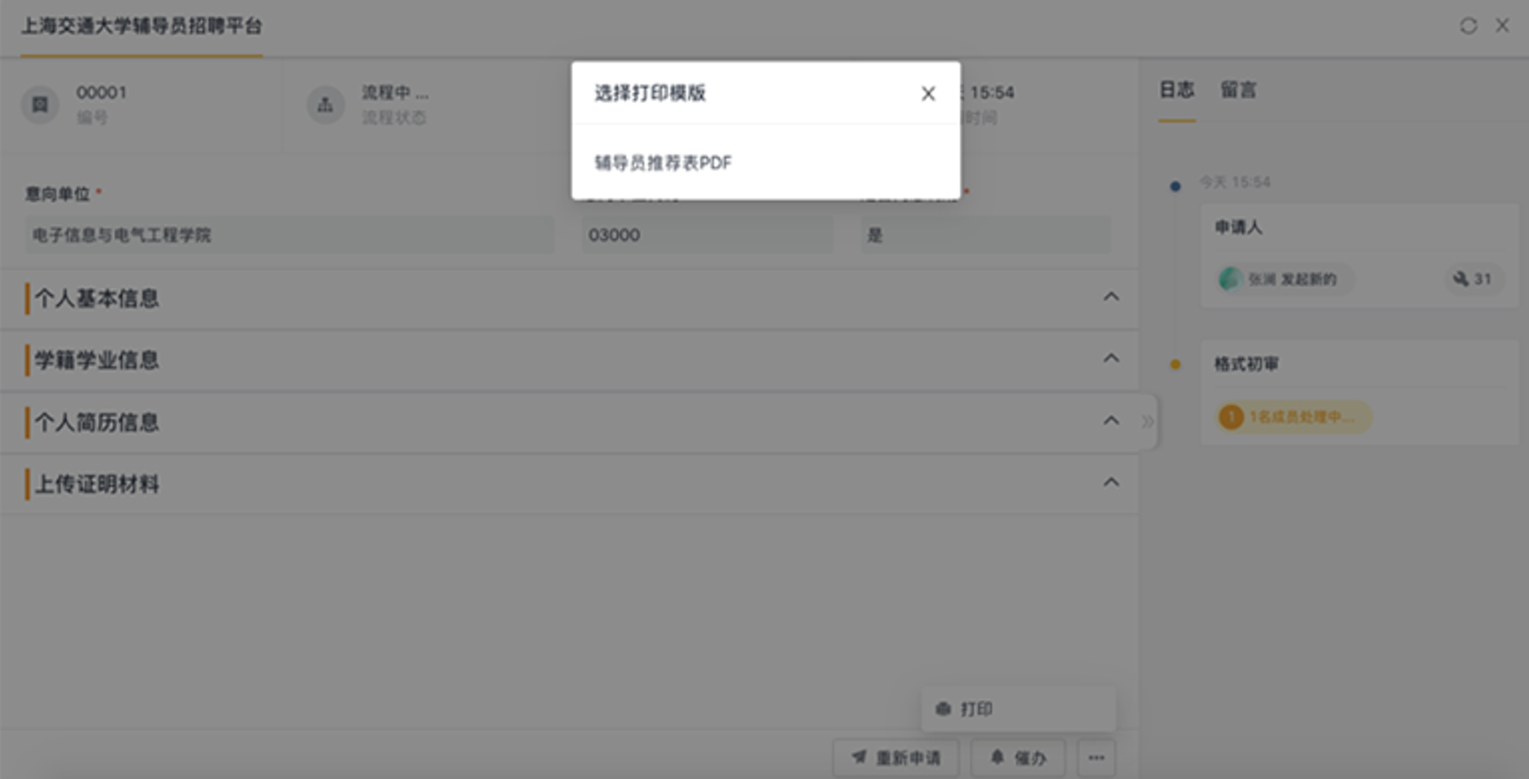
Task: Switch to the 日志 tab
Action: [x=1176, y=90]
